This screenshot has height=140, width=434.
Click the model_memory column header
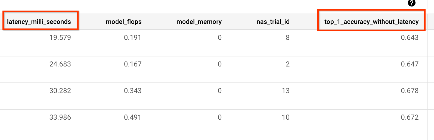tap(199, 22)
